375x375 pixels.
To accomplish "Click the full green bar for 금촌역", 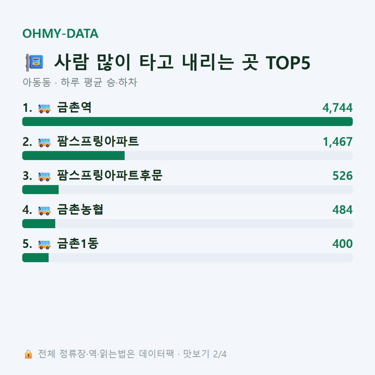I will tap(187, 122).
